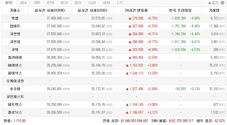
Task: Click the 거래소 column header
Action: (x=15, y=10)
